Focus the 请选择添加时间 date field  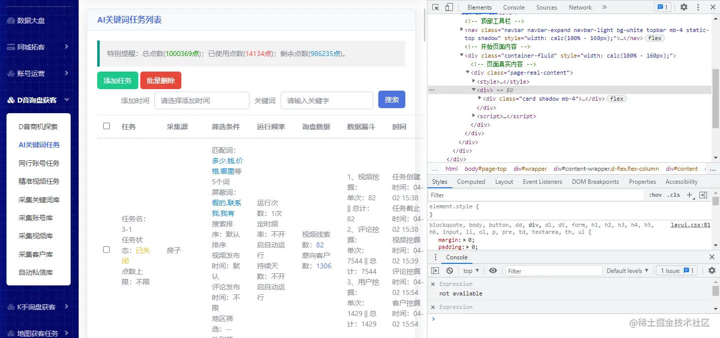pos(201,100)
